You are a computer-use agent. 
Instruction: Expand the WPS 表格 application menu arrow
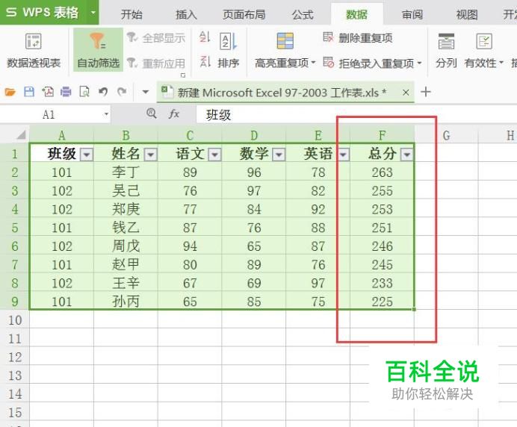[x=93, y=13]
